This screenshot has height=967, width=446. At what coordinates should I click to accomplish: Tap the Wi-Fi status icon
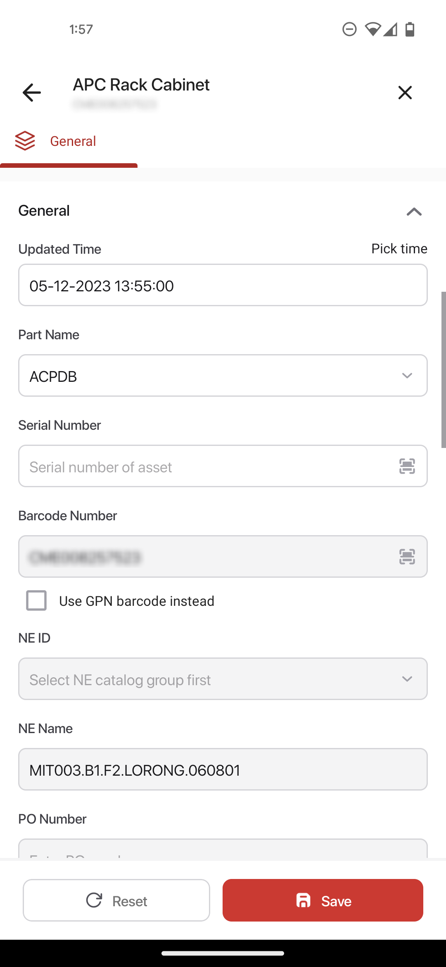[372, 29]
